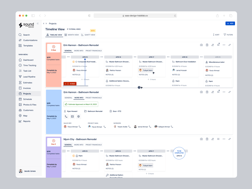Click the location pin icon under Ryan Howard
Screen dimensions: 252x189
click(79, 117)
